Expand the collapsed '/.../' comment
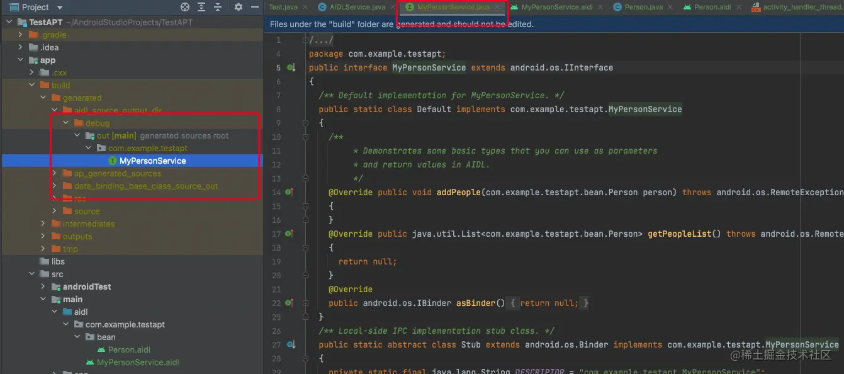 (322, 40)
